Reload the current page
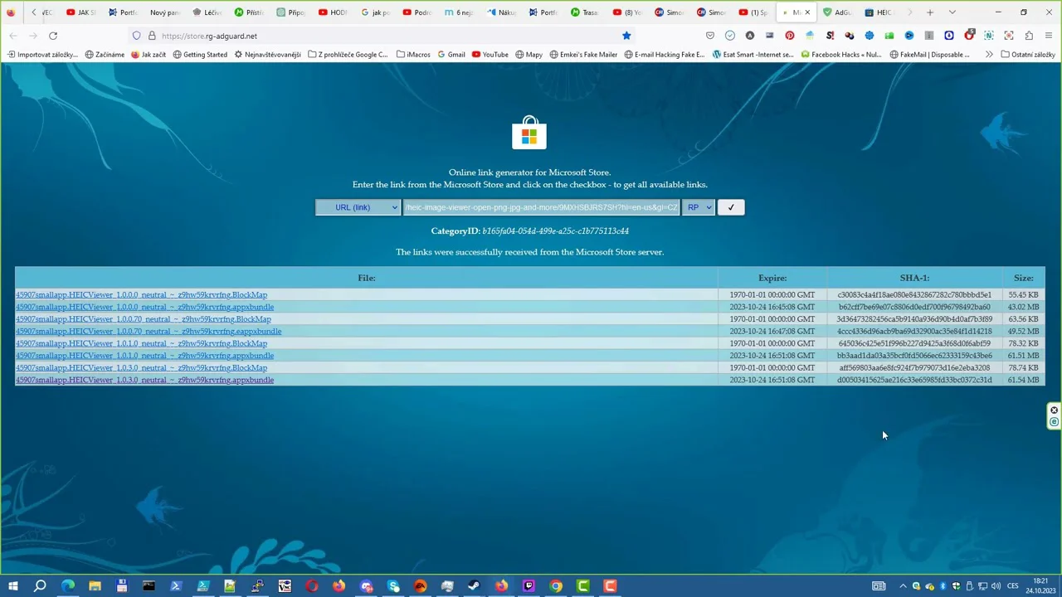Image resolution: width=1062 pixels, height=597 pixels. tap(53, 36)
